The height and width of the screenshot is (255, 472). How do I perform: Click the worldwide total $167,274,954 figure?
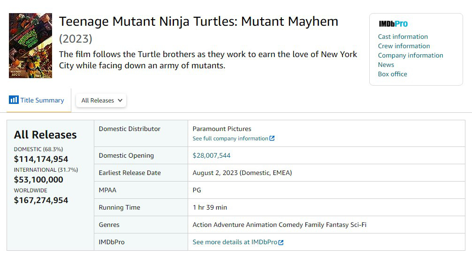tap(41, 200)
